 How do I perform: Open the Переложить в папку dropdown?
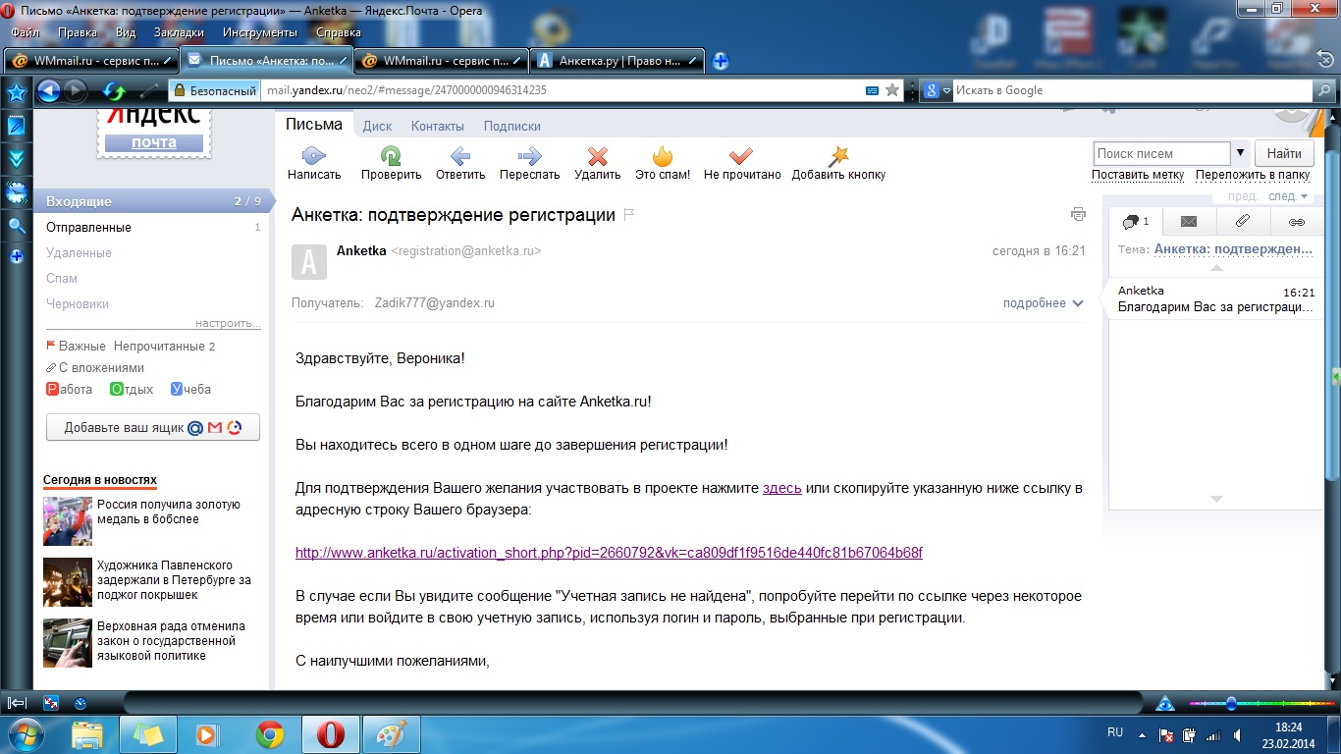point(1253,175)
